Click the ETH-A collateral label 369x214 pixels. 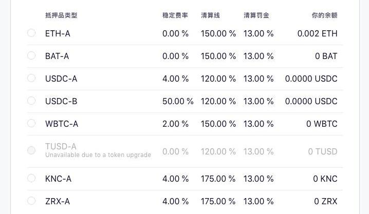click(x=58, y=33)
